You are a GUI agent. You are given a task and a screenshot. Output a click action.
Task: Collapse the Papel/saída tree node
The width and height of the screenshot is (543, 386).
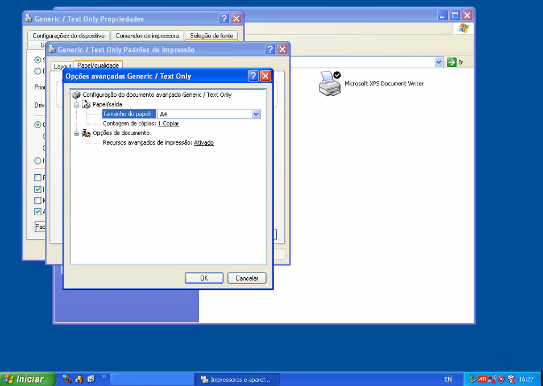coord(76,105)
